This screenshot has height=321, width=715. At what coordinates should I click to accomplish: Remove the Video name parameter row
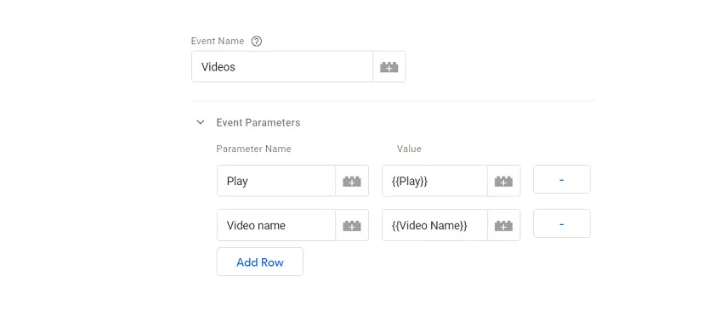pos(562,223)
